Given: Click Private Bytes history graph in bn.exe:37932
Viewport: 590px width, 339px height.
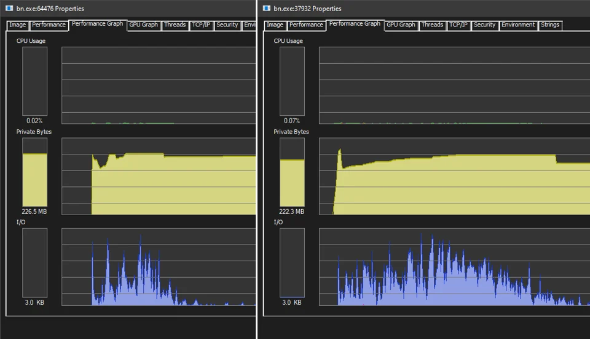Looking at the screenshot, I should 455,176.
